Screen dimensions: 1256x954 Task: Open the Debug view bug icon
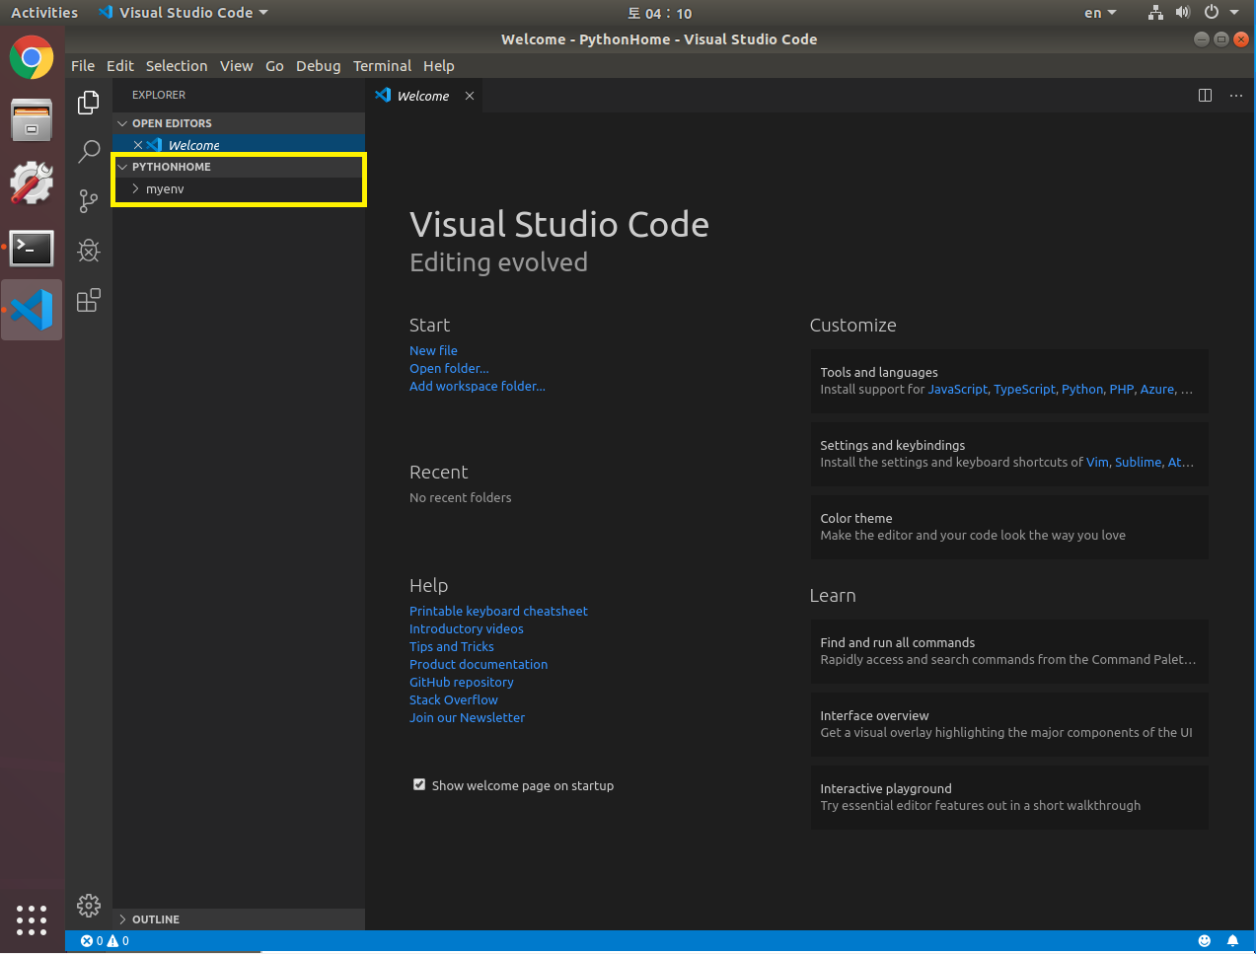(x=89, y=251)
